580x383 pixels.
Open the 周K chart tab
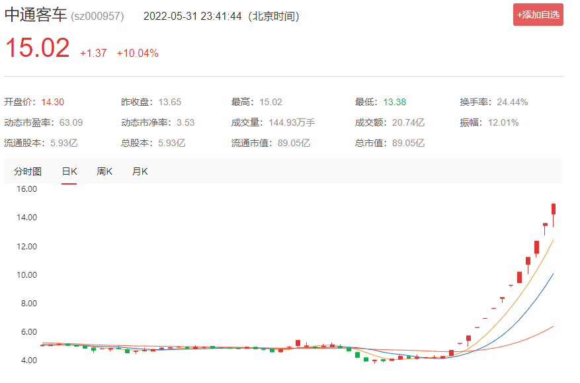click(x=104, y=171)
